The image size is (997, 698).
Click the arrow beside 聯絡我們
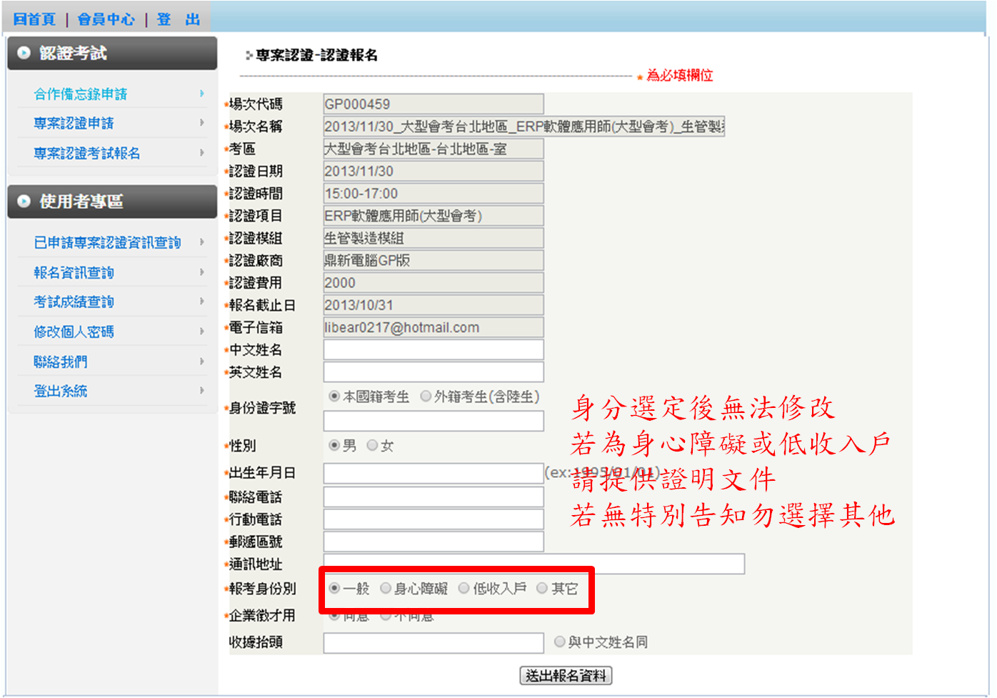[202, 362]
